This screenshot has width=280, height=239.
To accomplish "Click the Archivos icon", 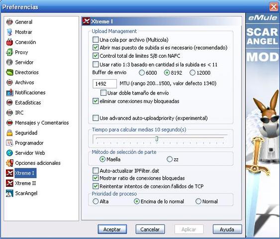I will point(9,83).
